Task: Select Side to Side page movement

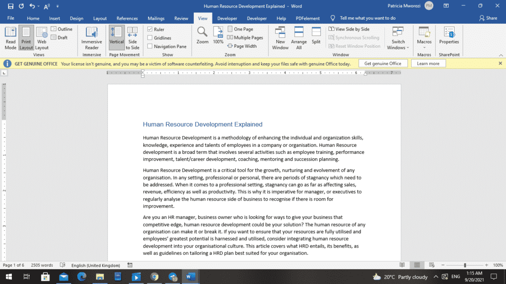Action: coord(132,37)
